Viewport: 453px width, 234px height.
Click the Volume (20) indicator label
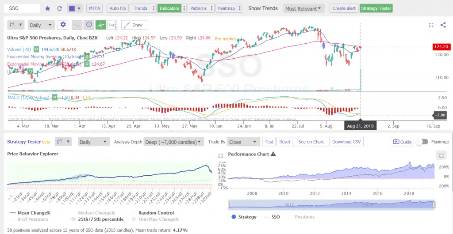(x=19, y=49)
